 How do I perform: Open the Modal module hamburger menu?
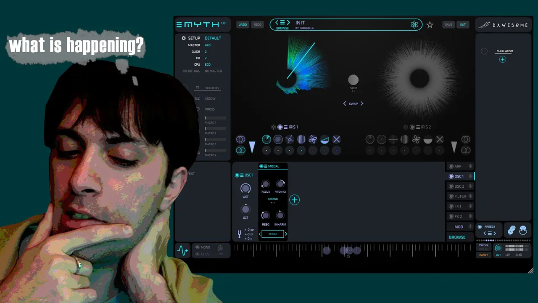[x=266, y=166]
